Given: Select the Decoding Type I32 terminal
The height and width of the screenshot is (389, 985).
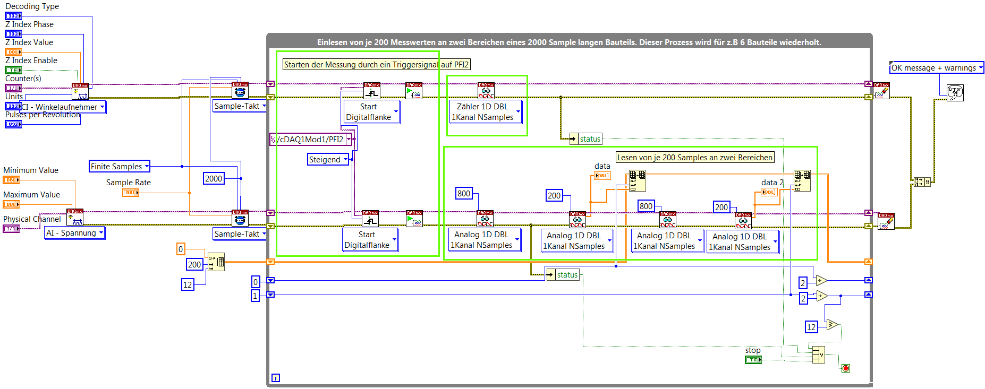Looking at the screenshot, I should coord(13,16).
